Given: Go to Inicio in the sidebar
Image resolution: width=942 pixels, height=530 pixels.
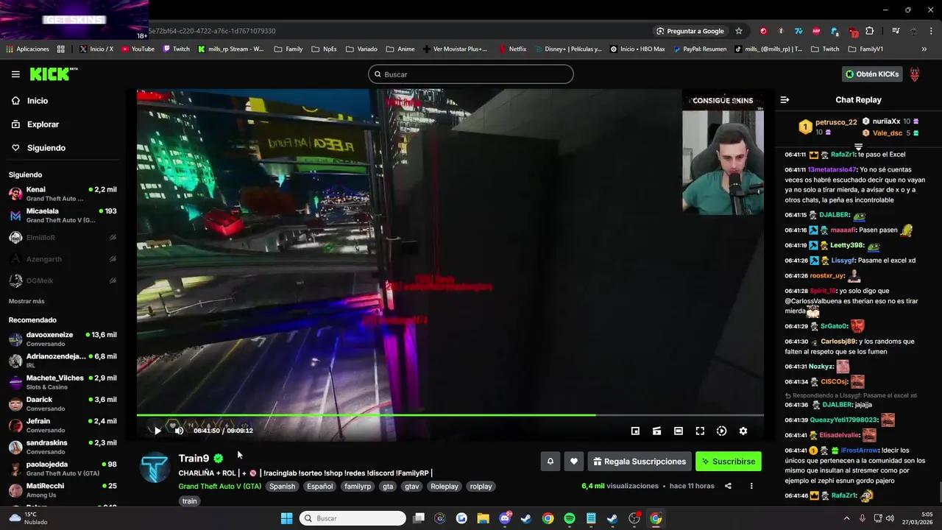Looking at the screenshot, I should (38, 101).
